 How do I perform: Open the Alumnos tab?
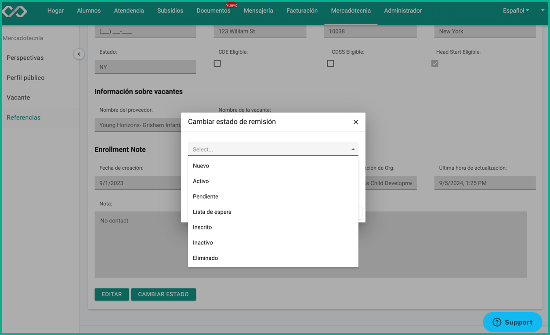[x=89, y=11]
